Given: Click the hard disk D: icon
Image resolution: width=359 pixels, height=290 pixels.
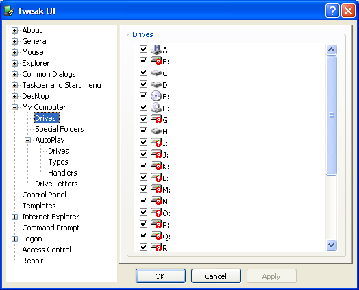Looking at the screenshot, I should (x=156, y=84).
